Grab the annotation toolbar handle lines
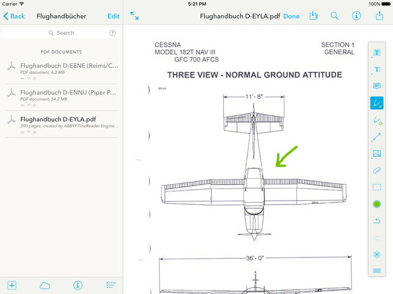393x294 pixels. 376,270
